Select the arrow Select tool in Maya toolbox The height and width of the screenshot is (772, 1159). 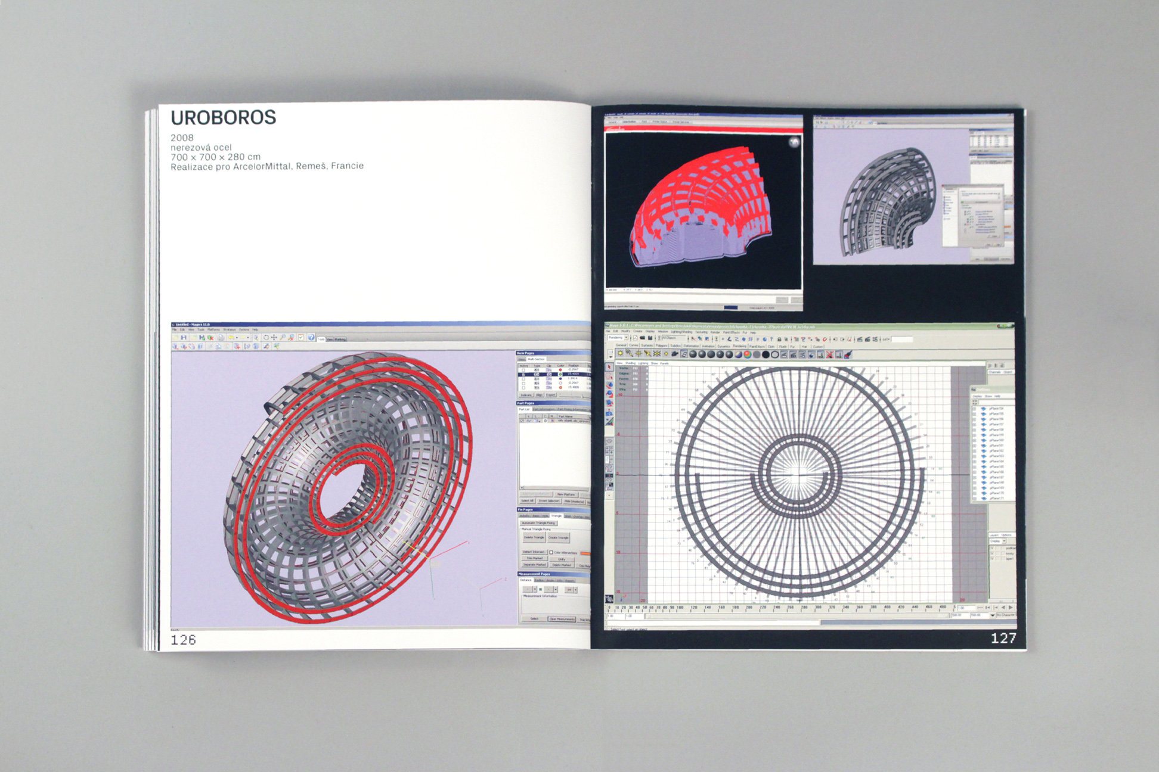(x=609, y=366)
